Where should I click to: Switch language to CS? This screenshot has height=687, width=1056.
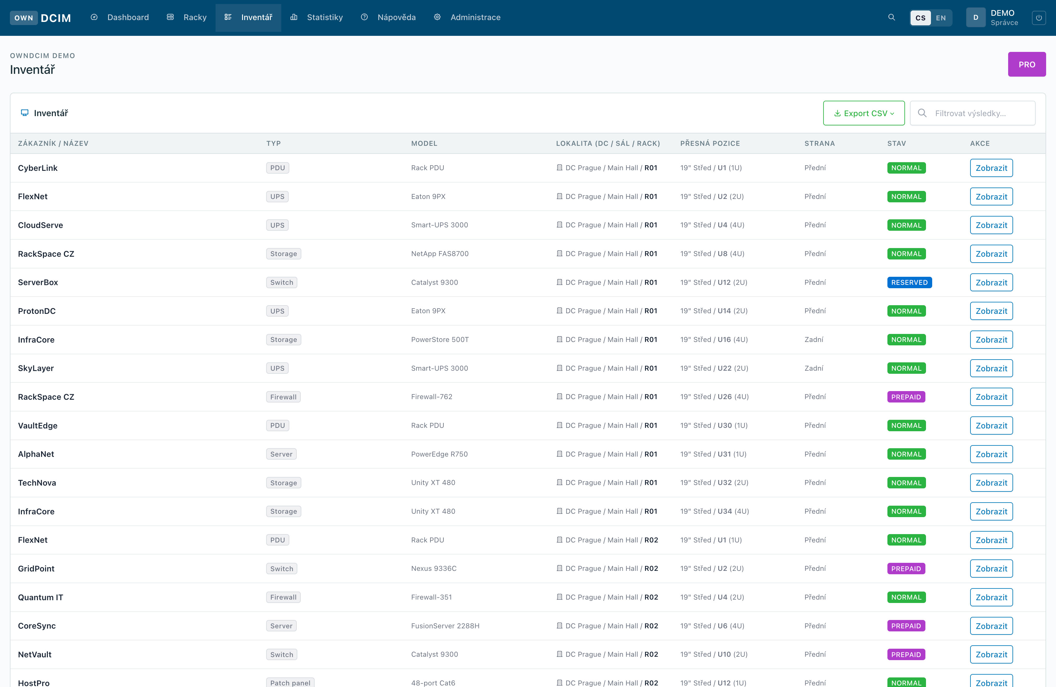921,18
